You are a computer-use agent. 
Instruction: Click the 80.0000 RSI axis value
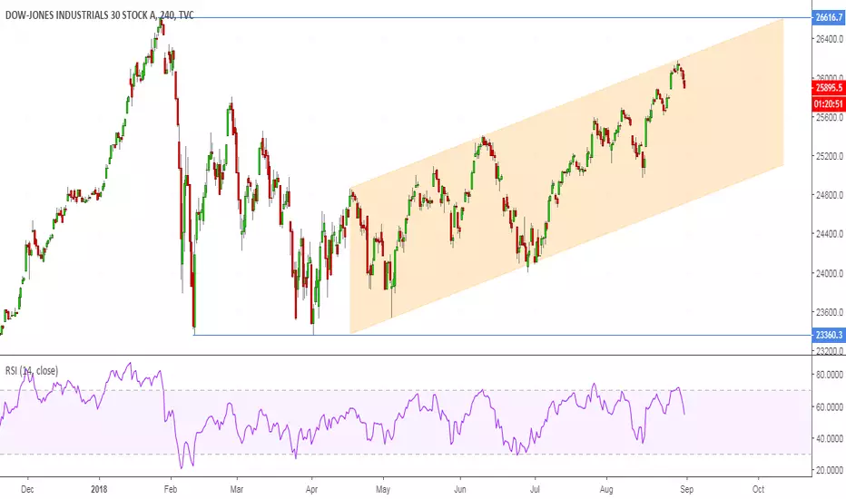[830, 375]
